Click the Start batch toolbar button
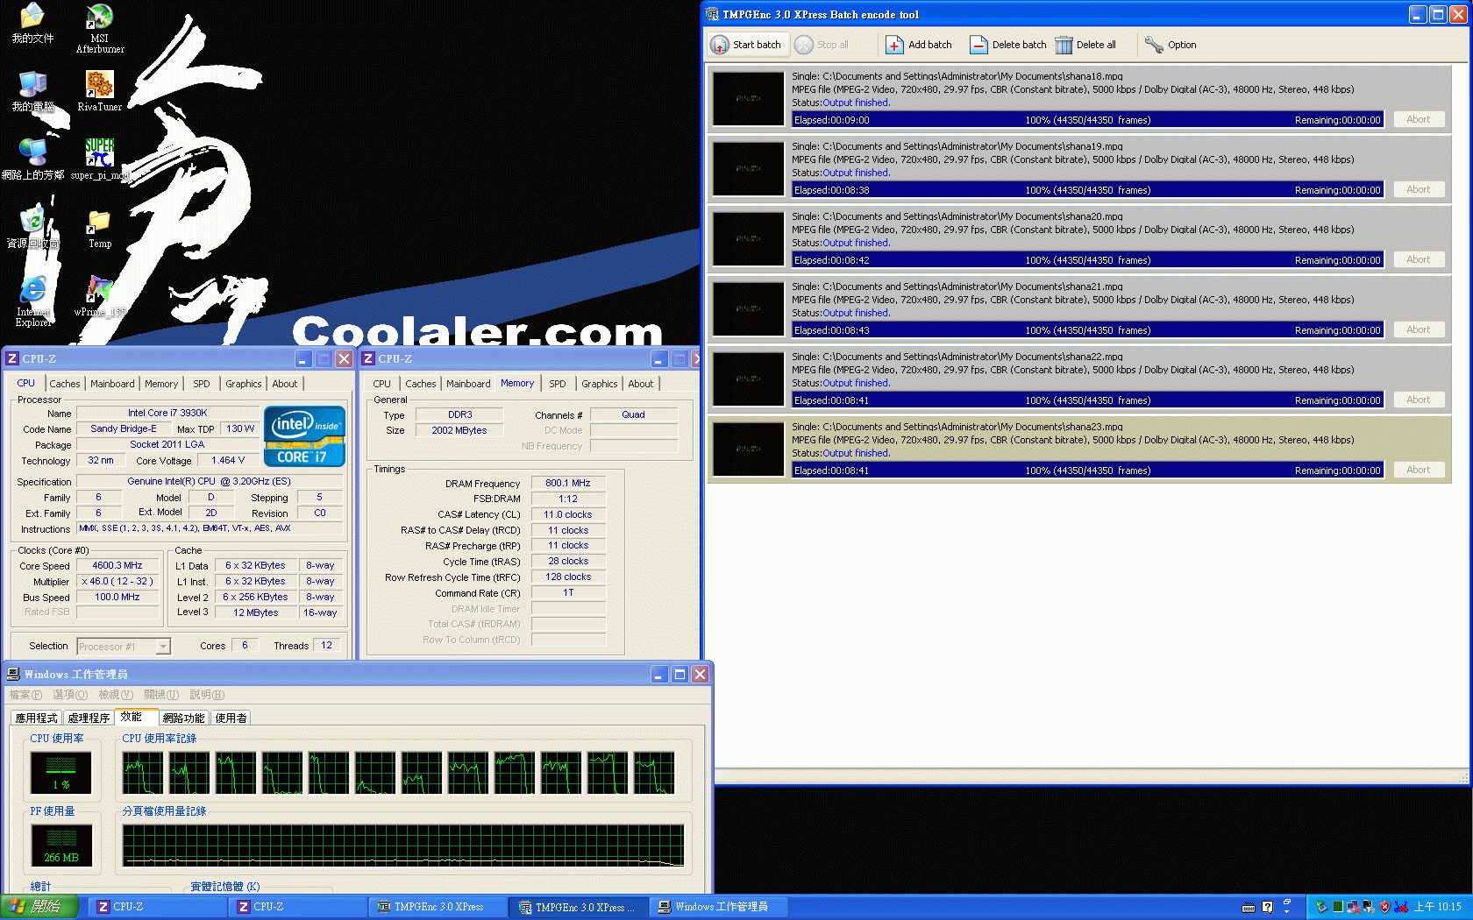 click(746, 45)
